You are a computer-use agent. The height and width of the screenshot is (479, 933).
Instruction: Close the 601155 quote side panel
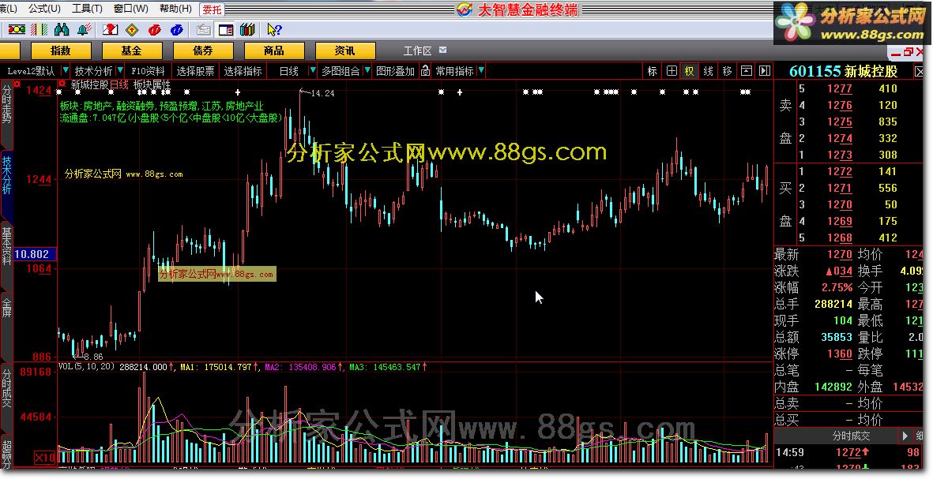(920, 72)
